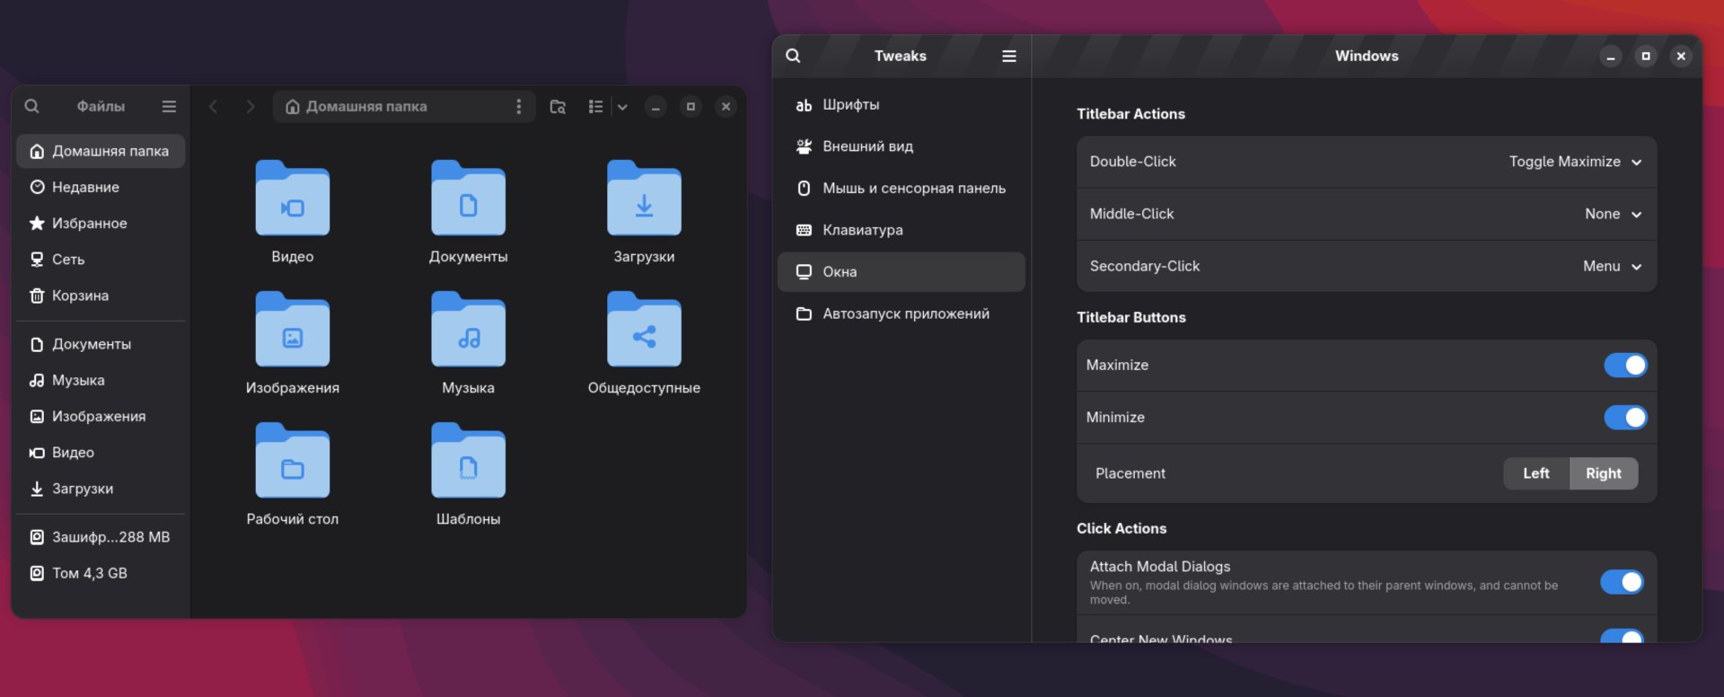Viewport: 1724px width, 697px height.
Task: Open the three-dot menu in path bar
Action: coord(518,106)
